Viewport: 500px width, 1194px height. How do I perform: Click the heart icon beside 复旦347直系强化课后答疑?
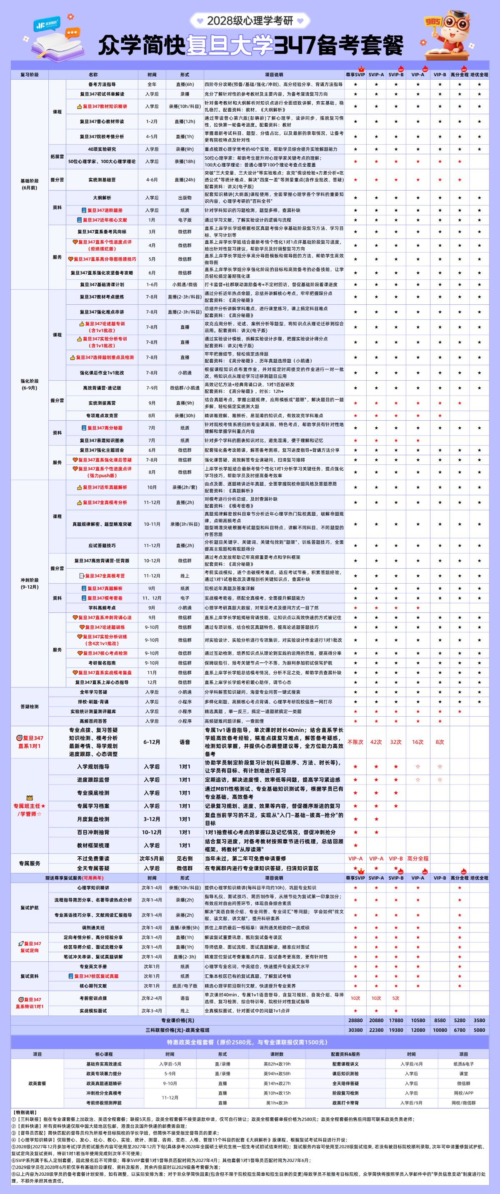(x=75, y=460)
